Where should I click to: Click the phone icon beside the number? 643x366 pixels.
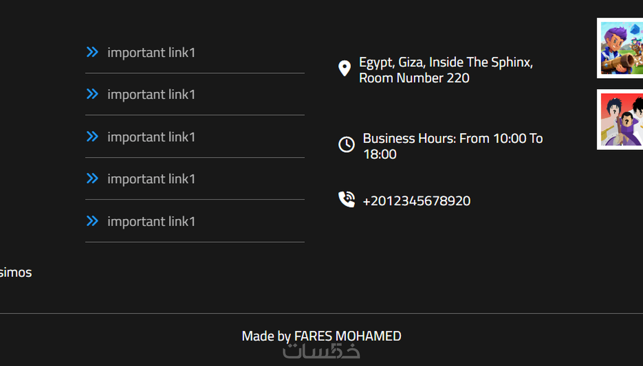click(x=346, y=200)
